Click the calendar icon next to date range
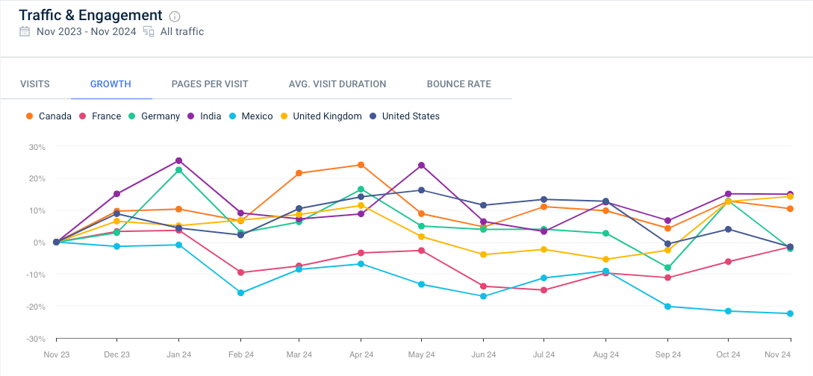 click(x=25, y=31)
